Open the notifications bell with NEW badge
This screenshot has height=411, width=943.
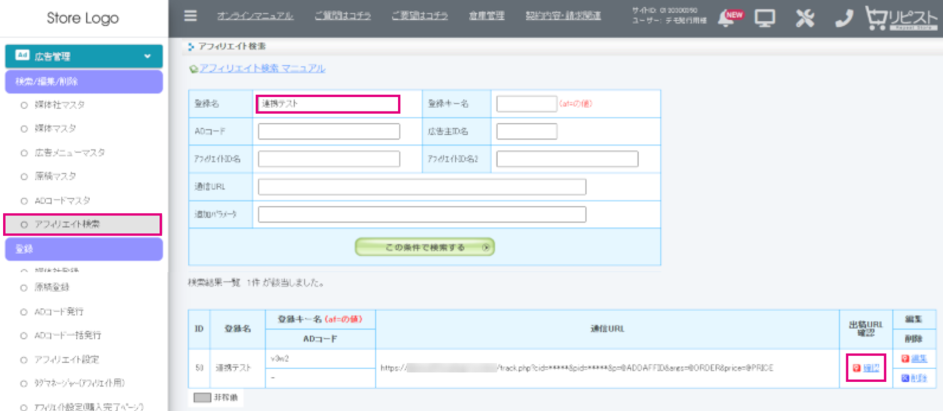[730, 18]
